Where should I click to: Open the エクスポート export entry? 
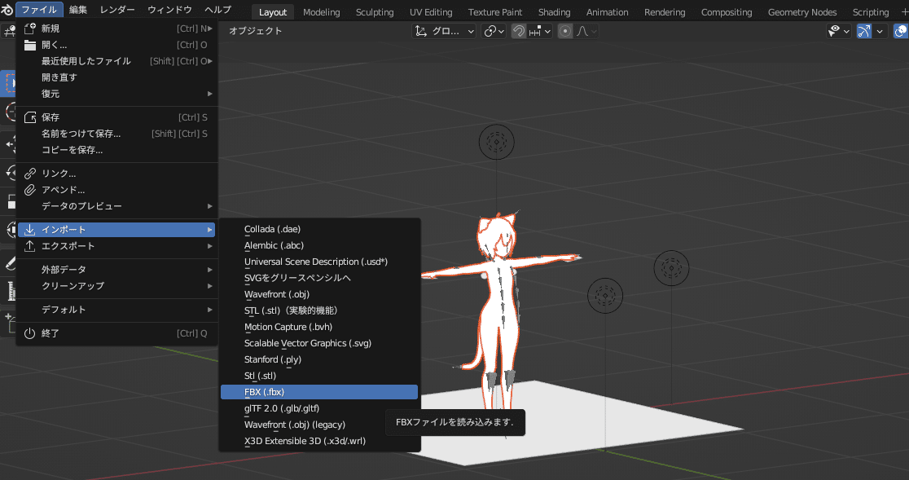click(x=117, y=246)
